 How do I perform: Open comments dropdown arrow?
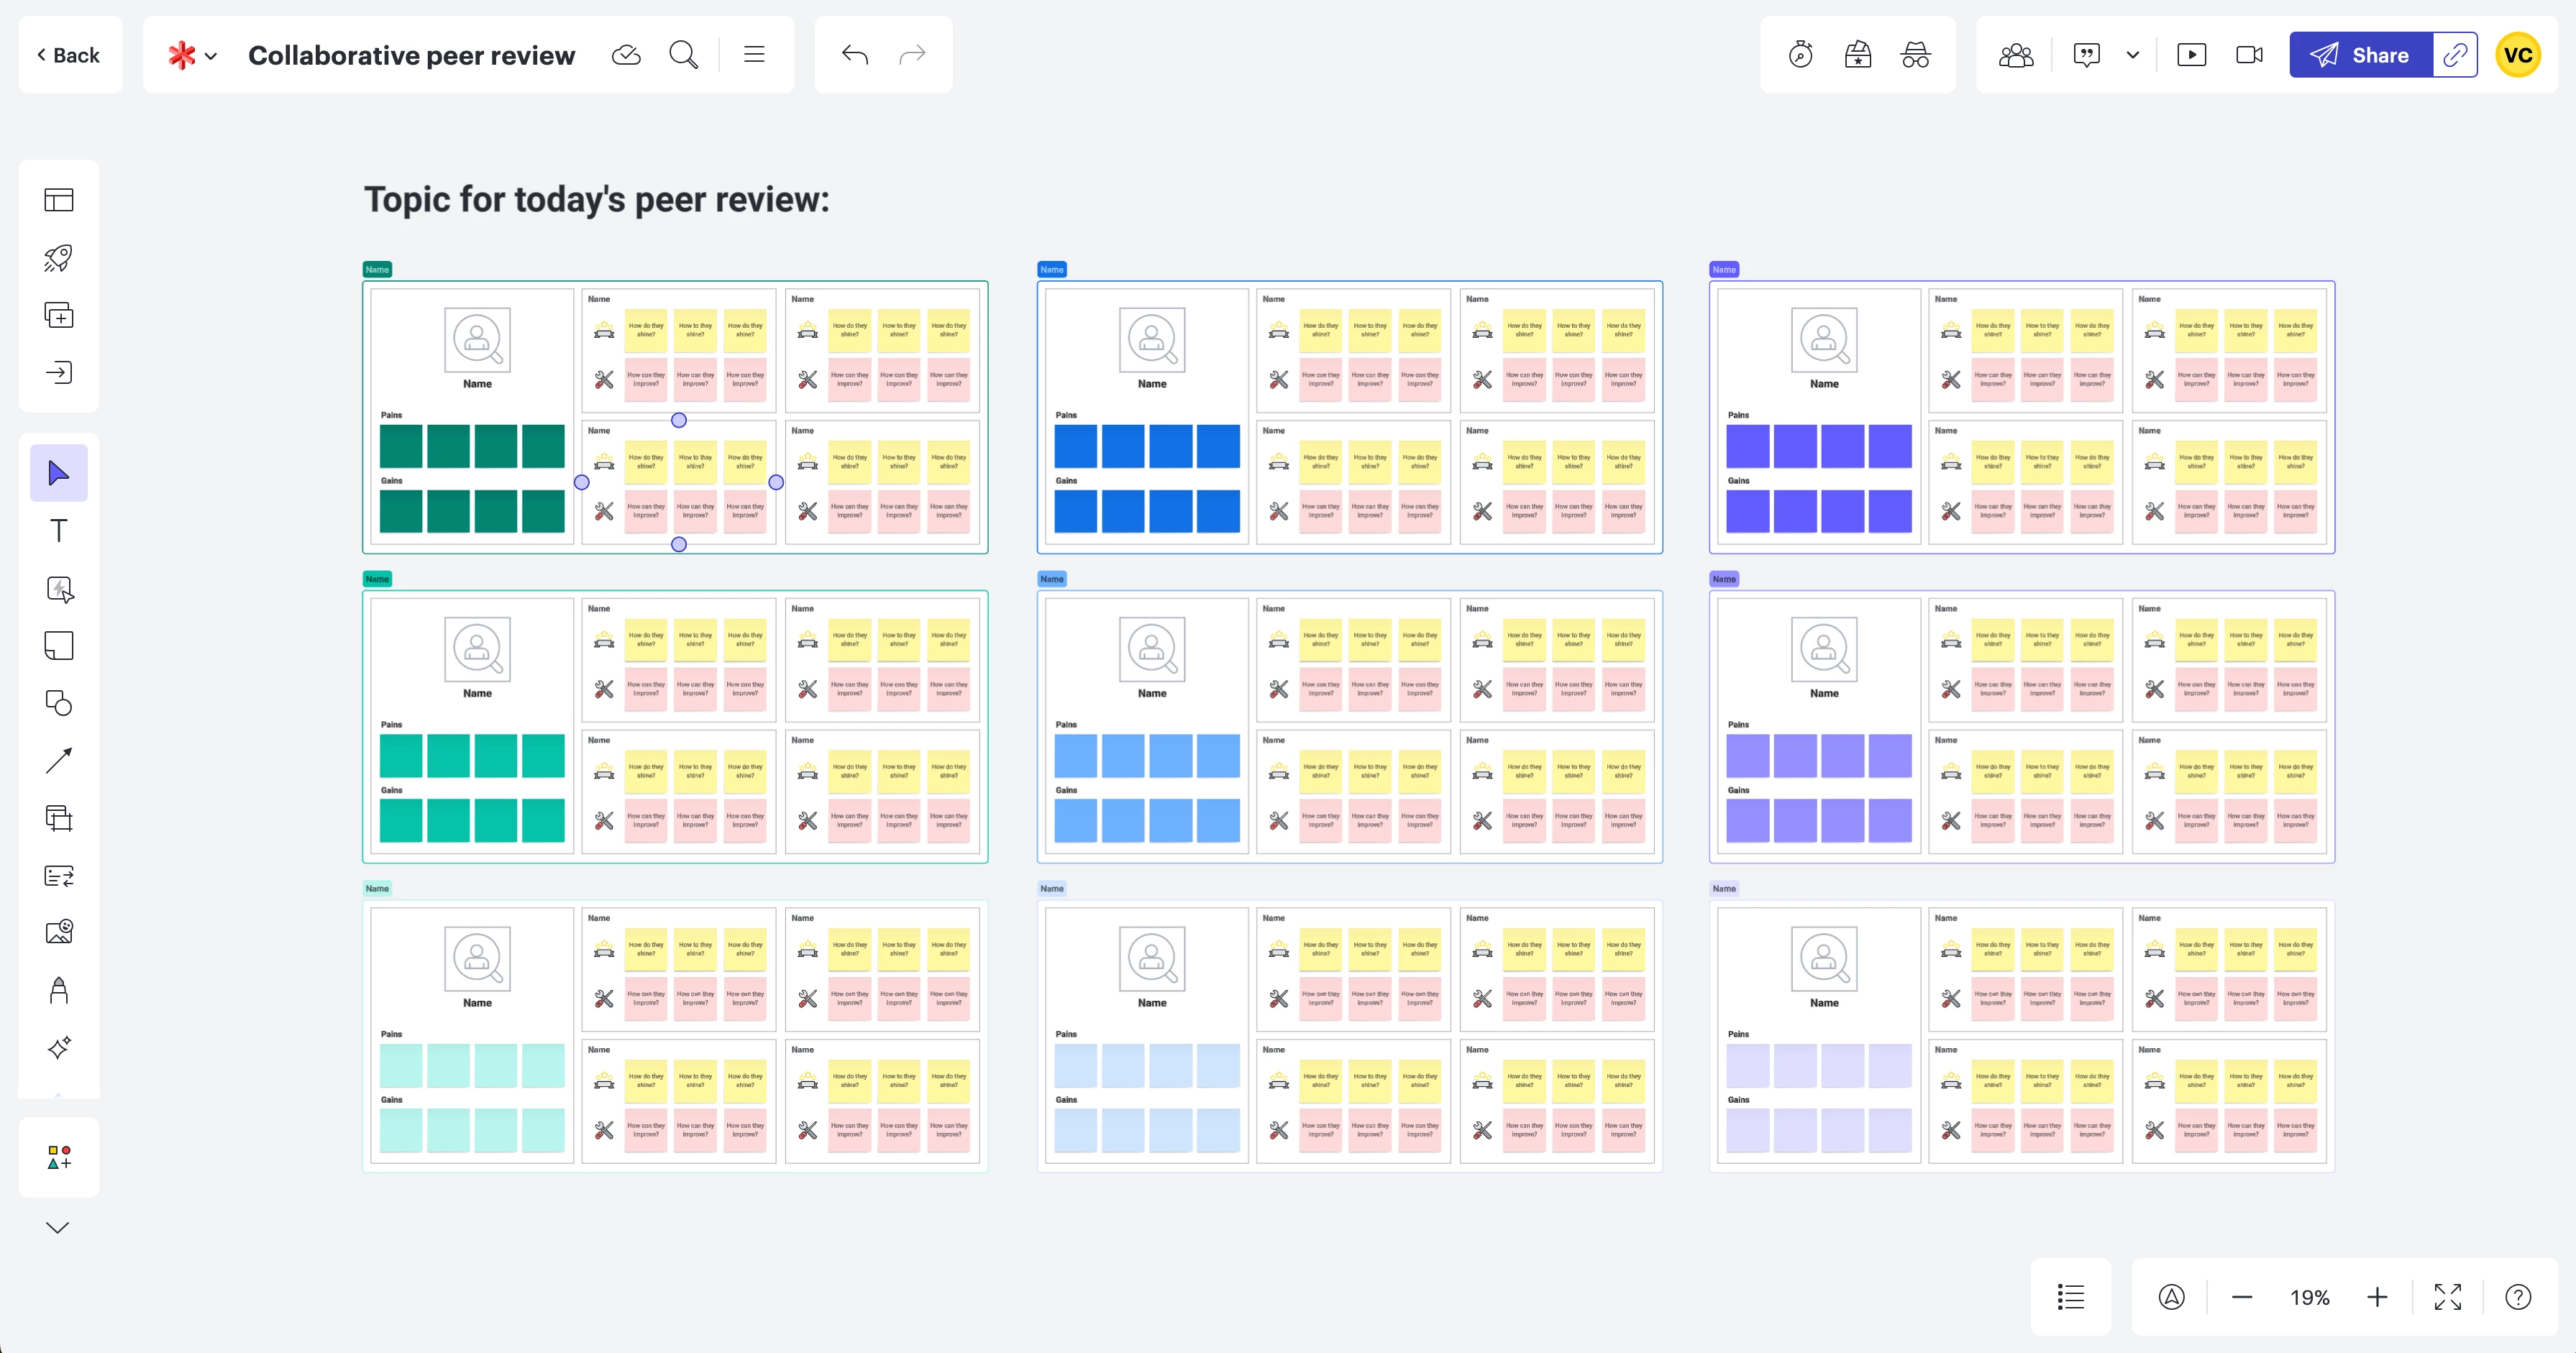point(2133,55)
